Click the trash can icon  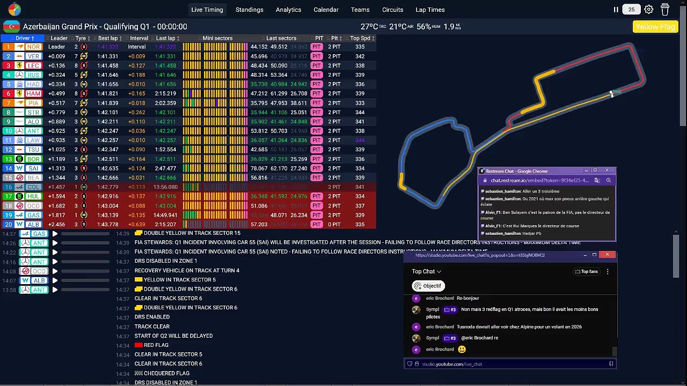click(665, 10)
